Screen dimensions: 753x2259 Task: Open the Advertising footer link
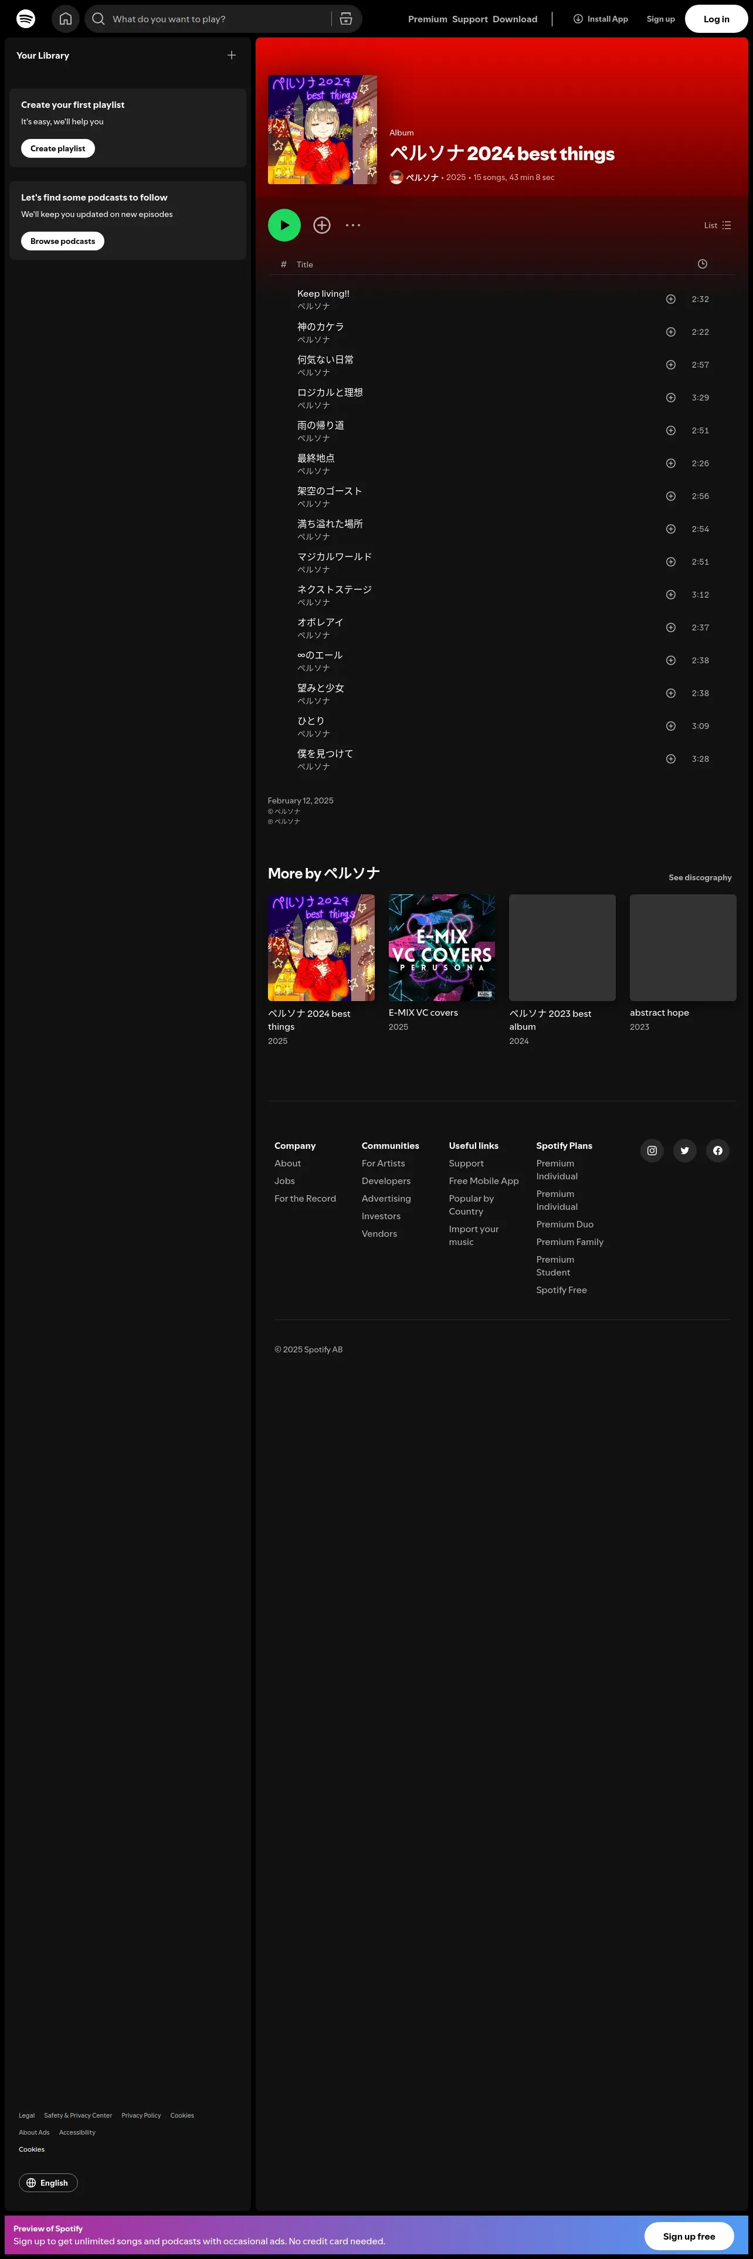[x=386, y=1199]
